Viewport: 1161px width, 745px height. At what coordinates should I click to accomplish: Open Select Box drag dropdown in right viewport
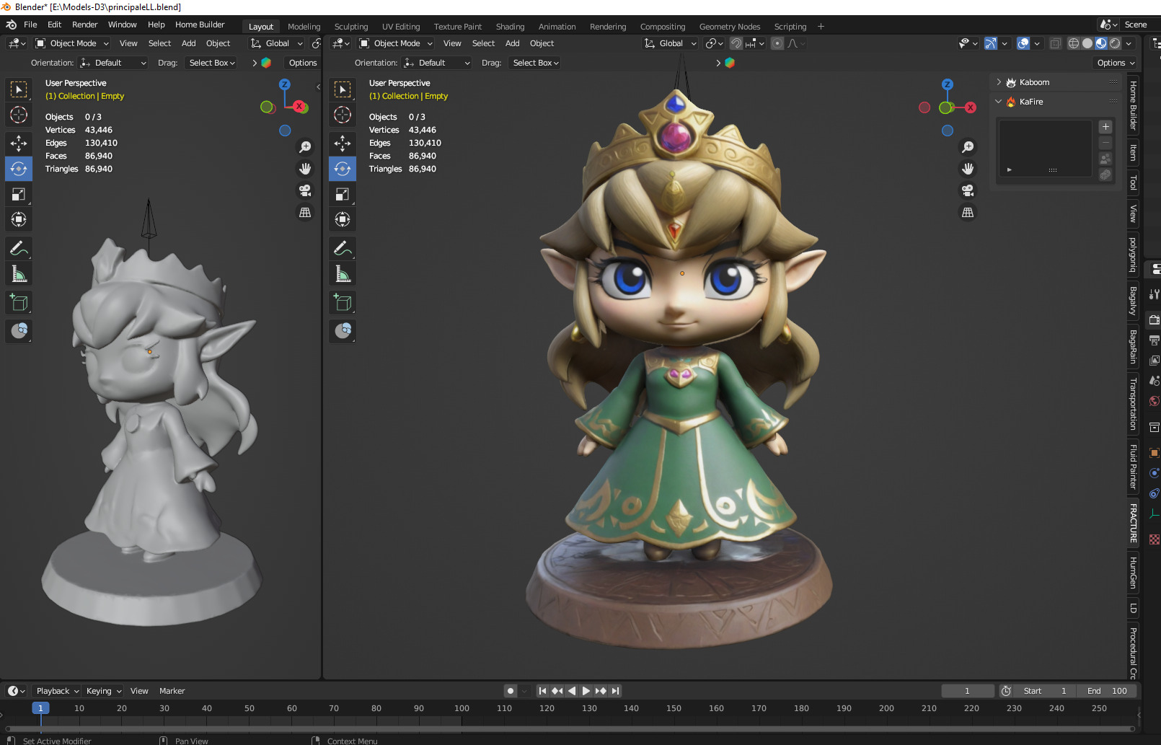[535, 63]
